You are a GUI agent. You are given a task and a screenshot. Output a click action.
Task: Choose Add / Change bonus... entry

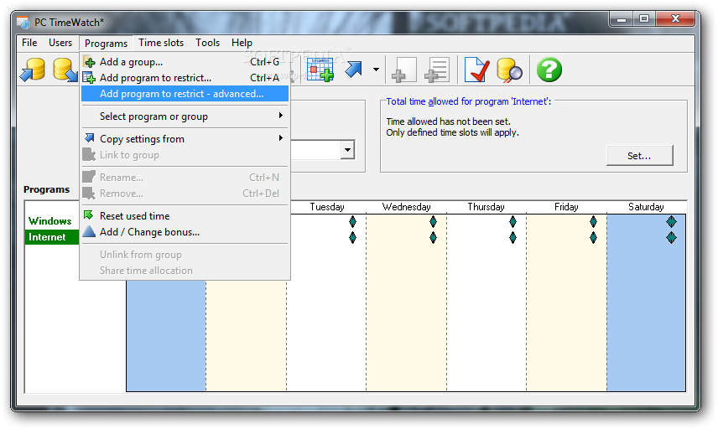point(185,232)
